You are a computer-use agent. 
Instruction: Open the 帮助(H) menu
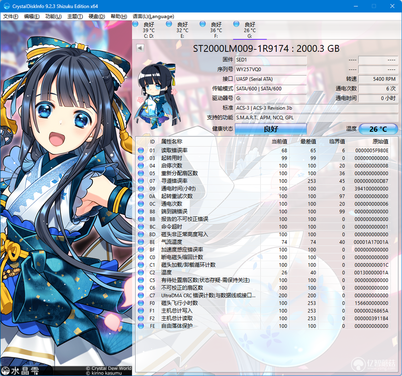point(119,17)
